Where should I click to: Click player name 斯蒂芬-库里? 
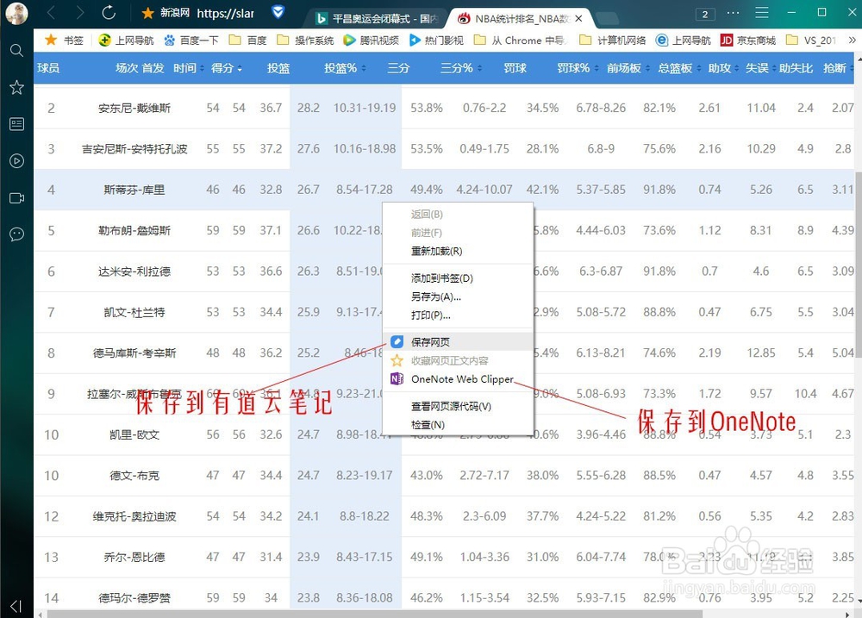(134, 190)
